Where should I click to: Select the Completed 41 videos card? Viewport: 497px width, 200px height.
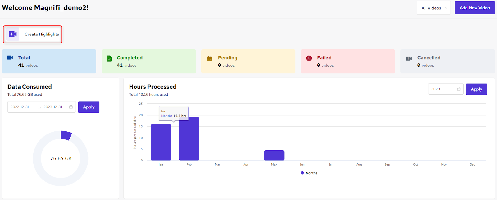tap(149, 61)
